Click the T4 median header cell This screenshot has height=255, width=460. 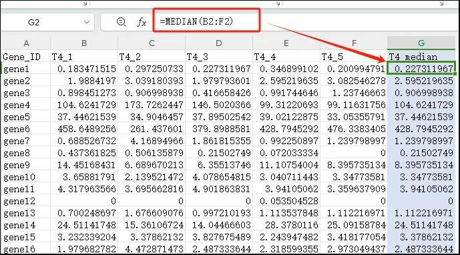(421, 56)
